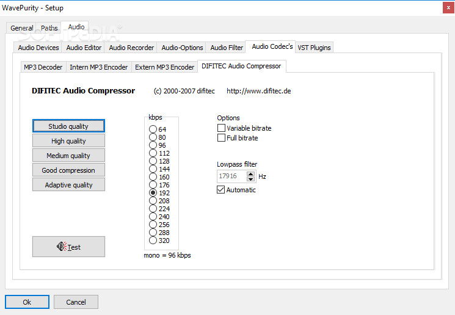Viewport: 455px width, 315px height.
Task: Select the 176 kbps radio button
Action: 153,185
